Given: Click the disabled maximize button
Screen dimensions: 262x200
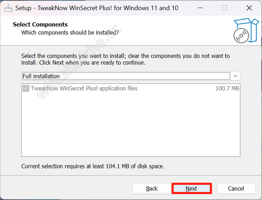Looking at the screenshot, I should pyautogui.click(x=224, y=8).
